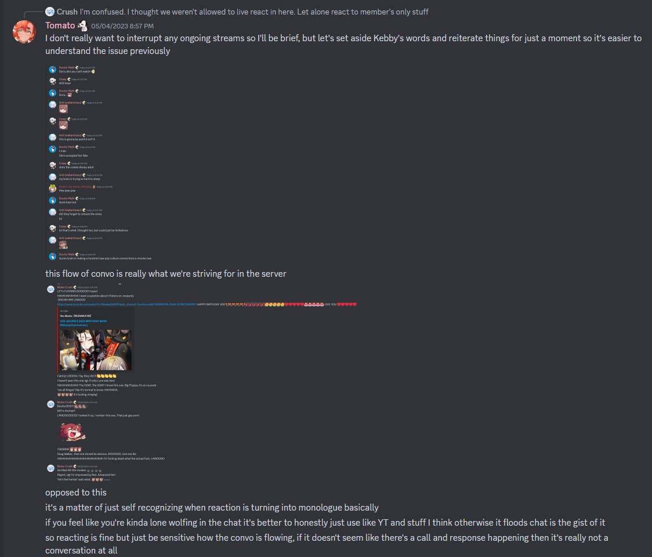This screenshot has height=557, width=652.
Task: Select the "opposed to this" message line
Action: tap(75, 493)
